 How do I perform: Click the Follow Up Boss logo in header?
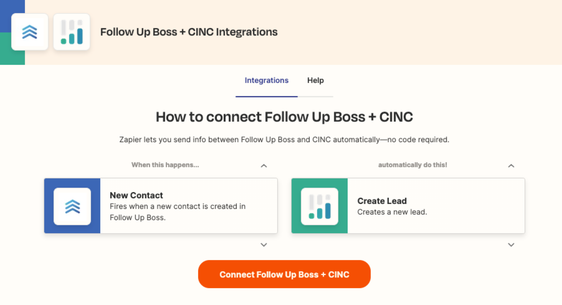coord(30,32)
